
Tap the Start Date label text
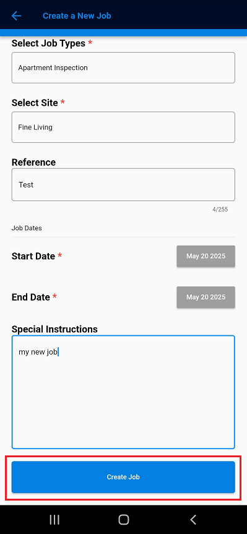pyautogui.click(x=33, y=256)
